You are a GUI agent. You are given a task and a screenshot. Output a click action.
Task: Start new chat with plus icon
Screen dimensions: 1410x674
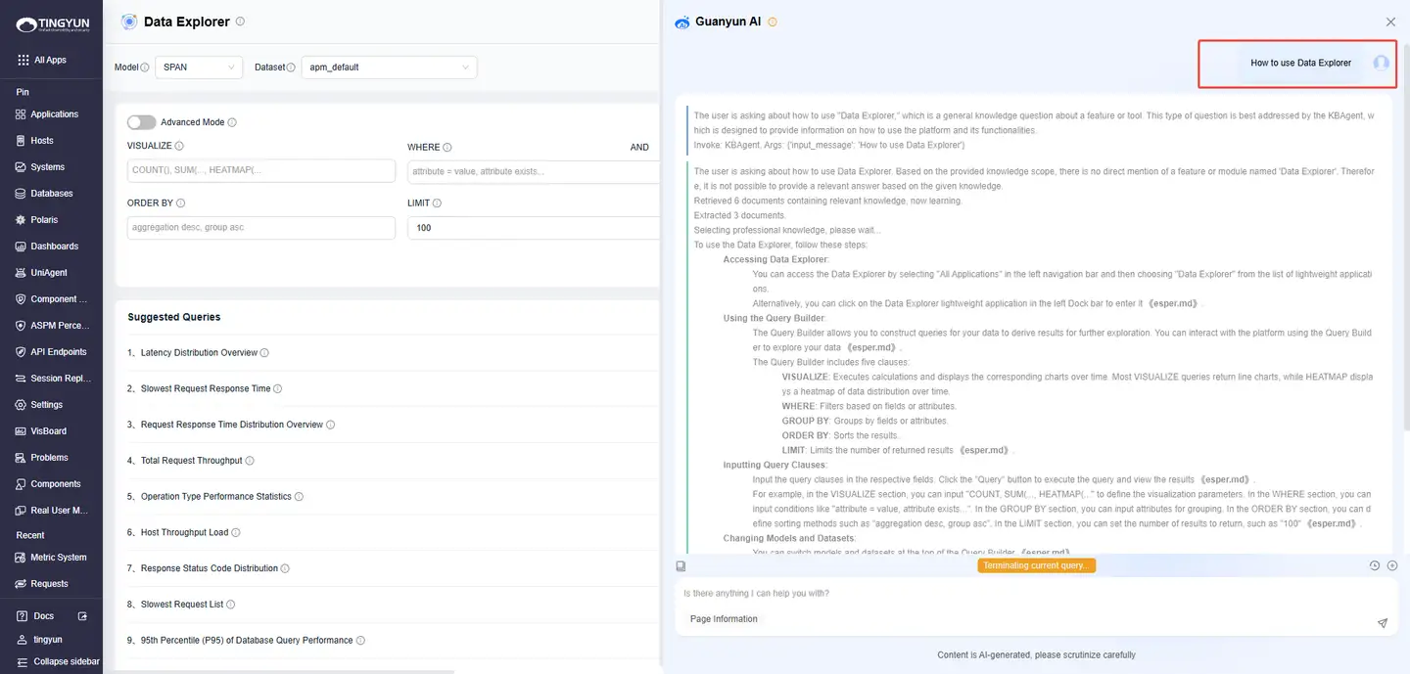coord(1392,565)
